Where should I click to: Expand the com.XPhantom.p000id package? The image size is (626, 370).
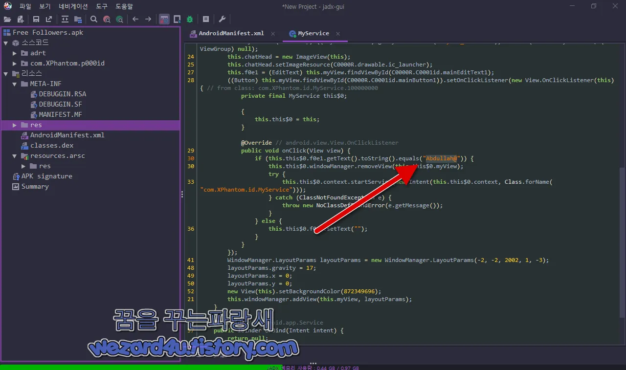(x=15, y=64)
